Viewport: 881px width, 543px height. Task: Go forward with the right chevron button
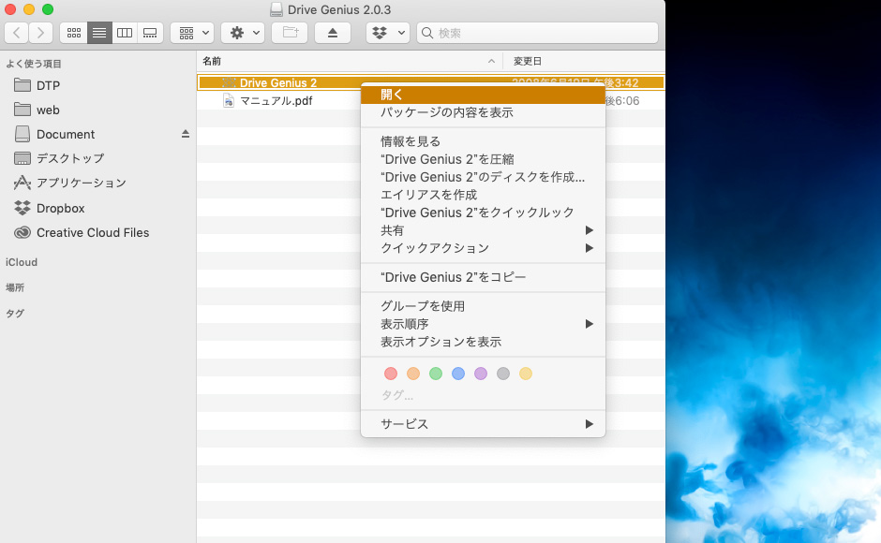(x=40, y=33)
